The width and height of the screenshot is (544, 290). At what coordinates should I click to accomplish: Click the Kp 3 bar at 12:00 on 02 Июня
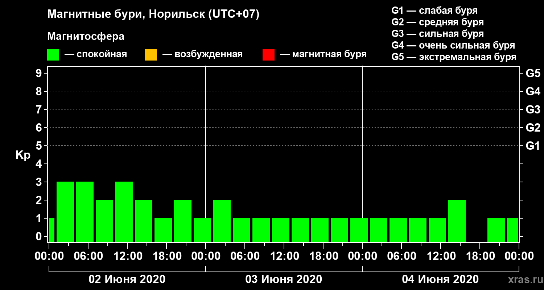(x=124, y=212)
